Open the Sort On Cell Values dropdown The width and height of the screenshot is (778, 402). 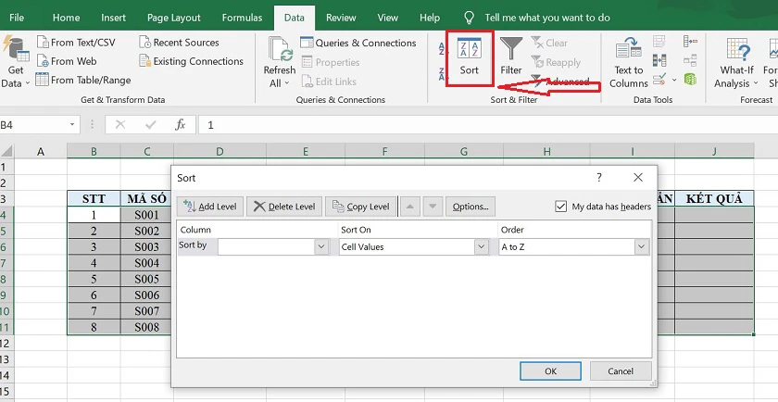tap(481, 247)
